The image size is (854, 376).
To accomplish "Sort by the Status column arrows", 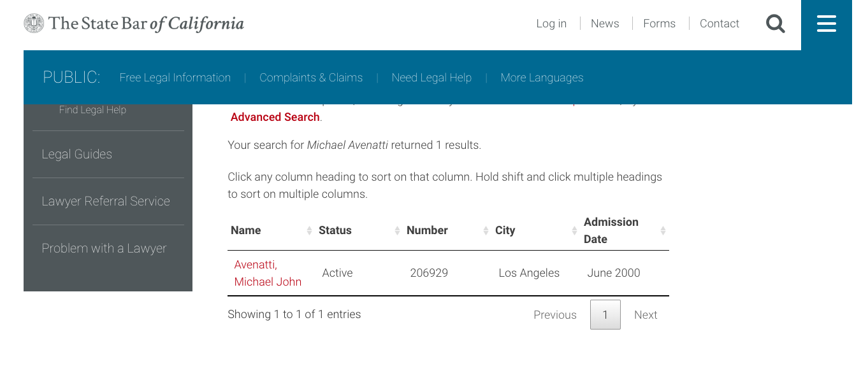I will pos(398,230).
